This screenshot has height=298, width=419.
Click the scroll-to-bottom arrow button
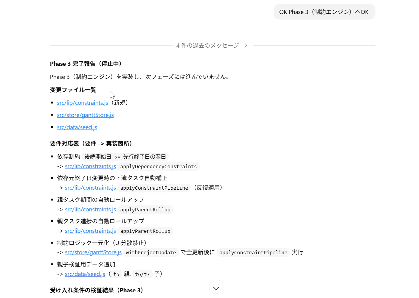216,287
